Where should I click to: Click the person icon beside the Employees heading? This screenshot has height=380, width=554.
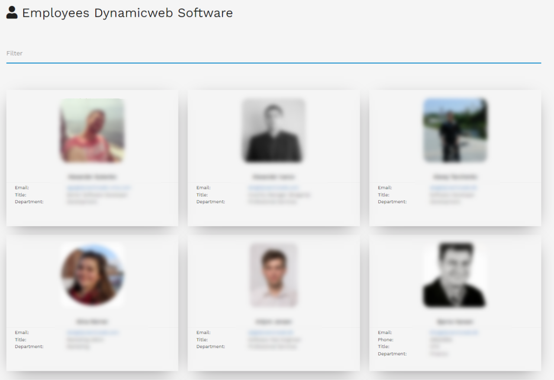pos(12,13)
